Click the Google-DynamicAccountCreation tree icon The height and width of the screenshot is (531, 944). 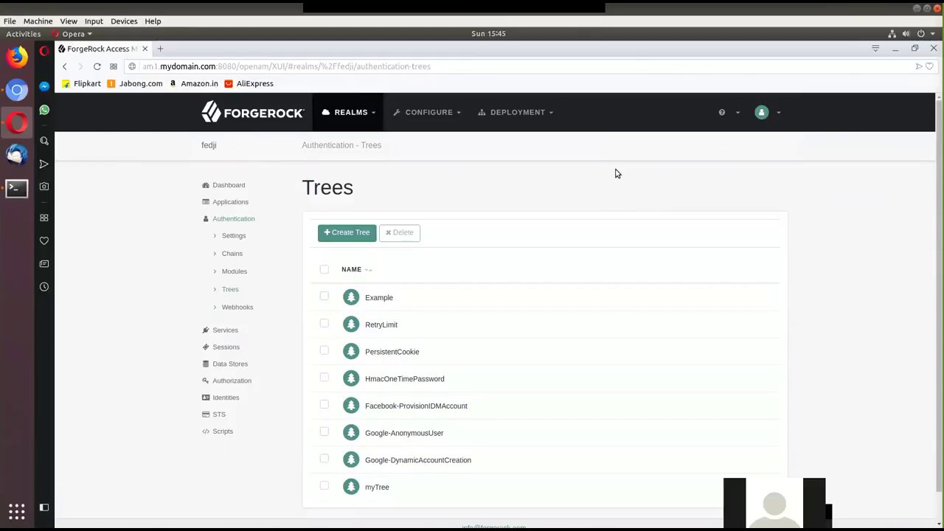click(x=351, y=459)
